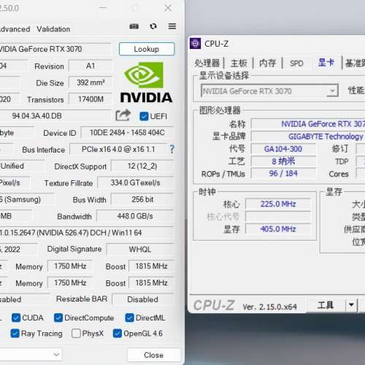Click the BIOS version 94.04.3A.40.DB field

tap(55, 116)
